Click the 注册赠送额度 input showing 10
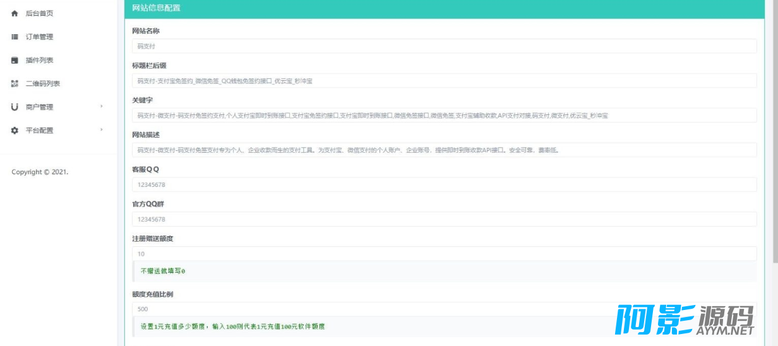 coord(444,254)
